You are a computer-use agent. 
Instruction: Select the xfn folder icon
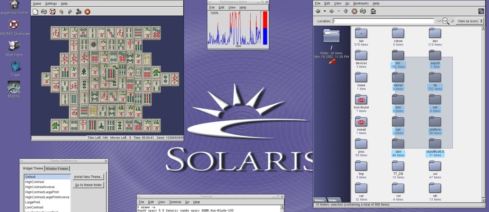tap(435, 188)
